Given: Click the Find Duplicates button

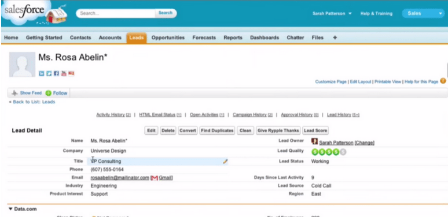Looking at the screenshot, I should 217,130.
